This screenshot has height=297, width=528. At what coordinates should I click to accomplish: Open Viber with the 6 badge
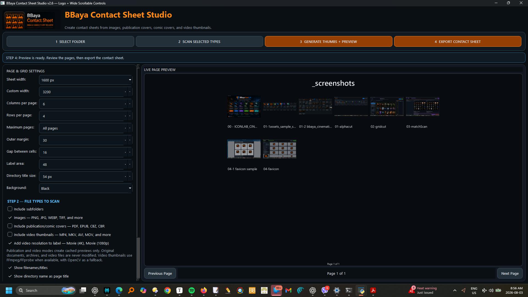click(325, 290)
